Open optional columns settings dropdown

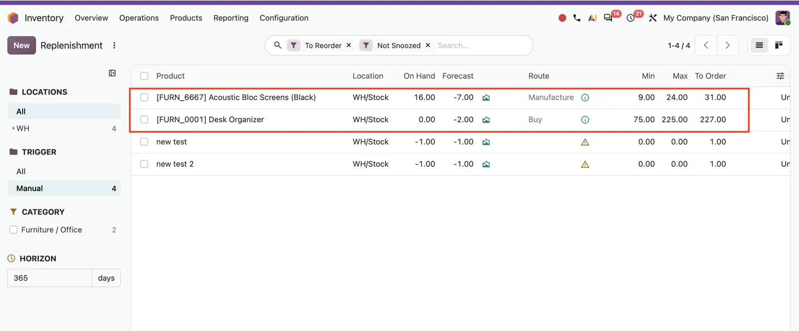780,76
